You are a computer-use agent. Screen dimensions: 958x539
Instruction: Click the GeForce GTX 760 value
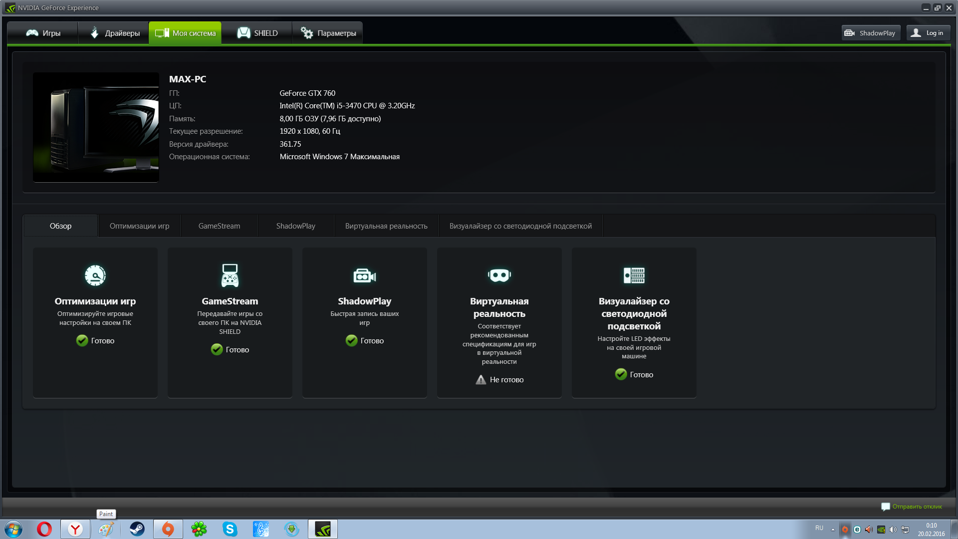point(307,93)
